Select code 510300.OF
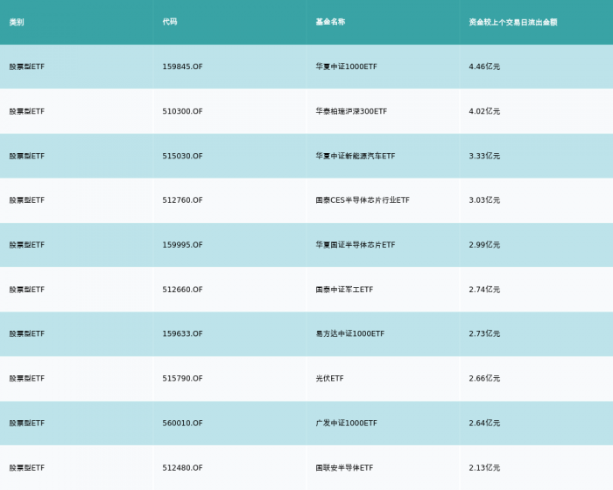Image resolution: width=613 pixels, height=490 pixels. click(x=182, y=111)
